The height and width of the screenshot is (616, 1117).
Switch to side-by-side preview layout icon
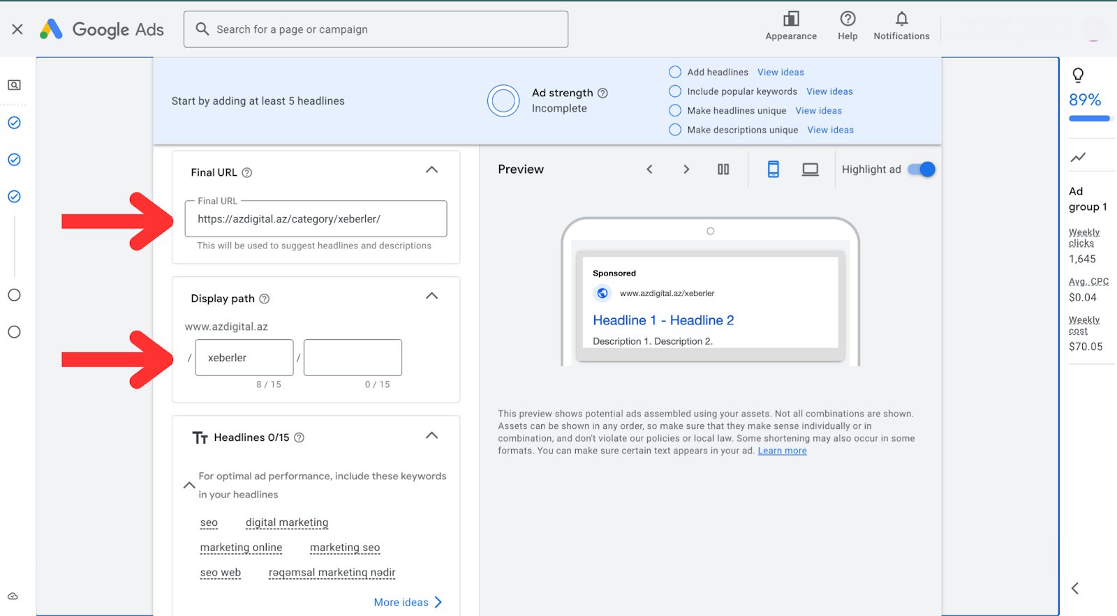click(723, 170)
